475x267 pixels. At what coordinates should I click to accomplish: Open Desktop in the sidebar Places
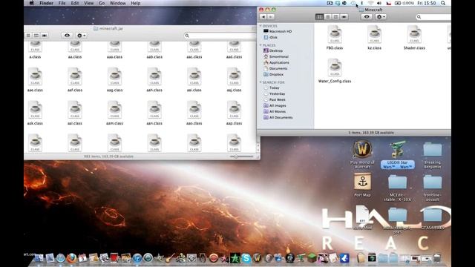point(273,50)
